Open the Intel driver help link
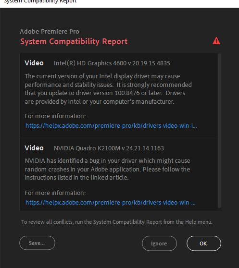This screenshot has height=268, width=239. (111, 126)
